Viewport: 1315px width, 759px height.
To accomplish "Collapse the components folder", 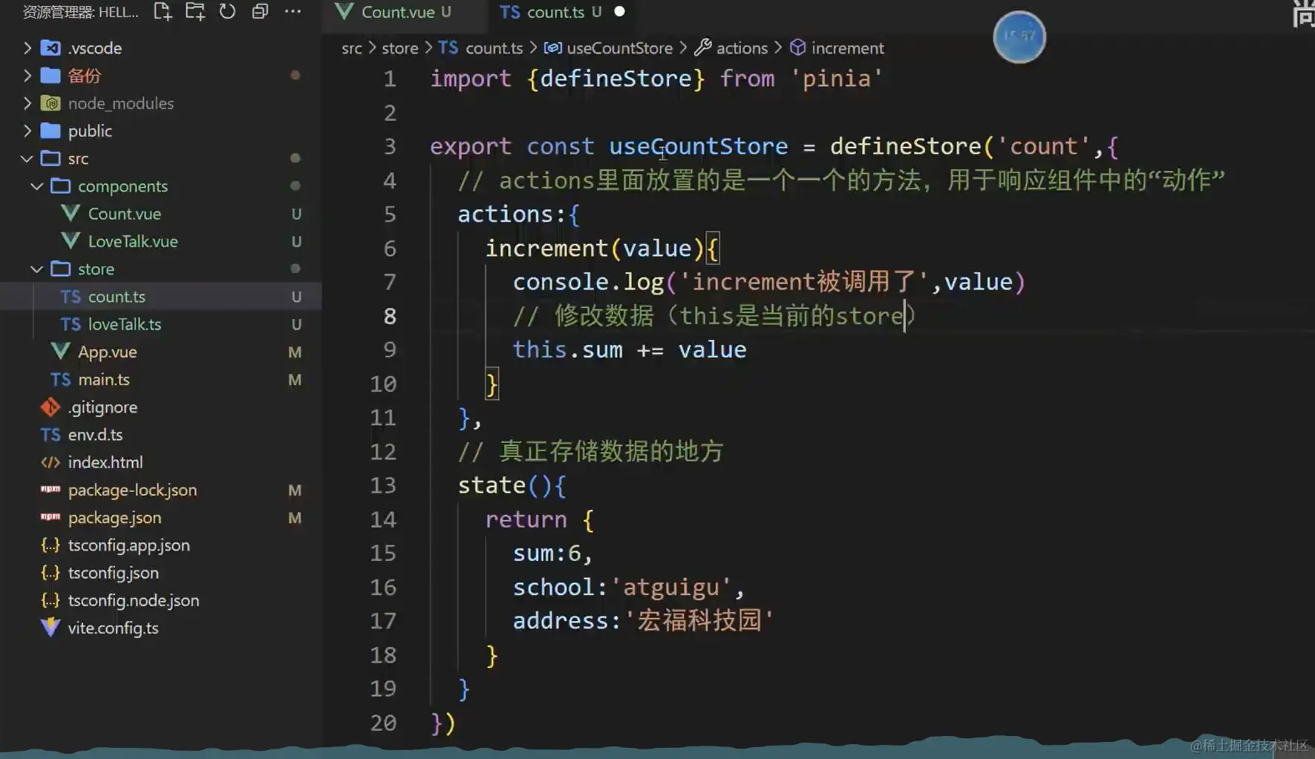I will coord(36,186).
